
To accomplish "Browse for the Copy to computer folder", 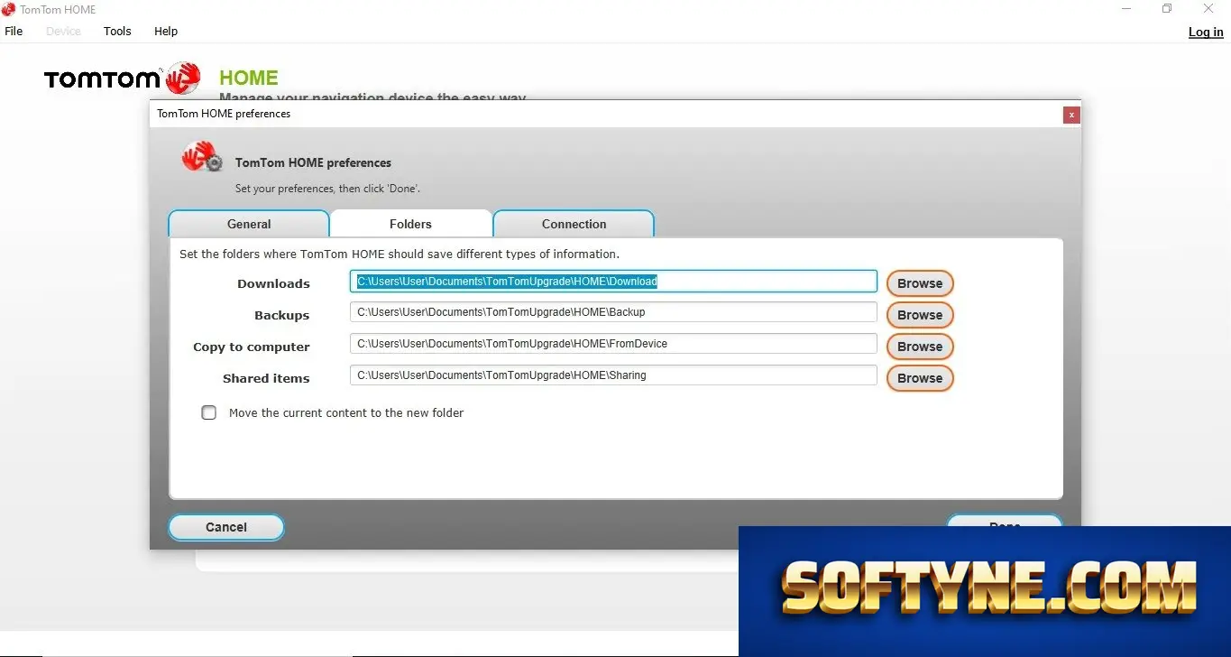I will pyautogui.click(x=920, y=347).
